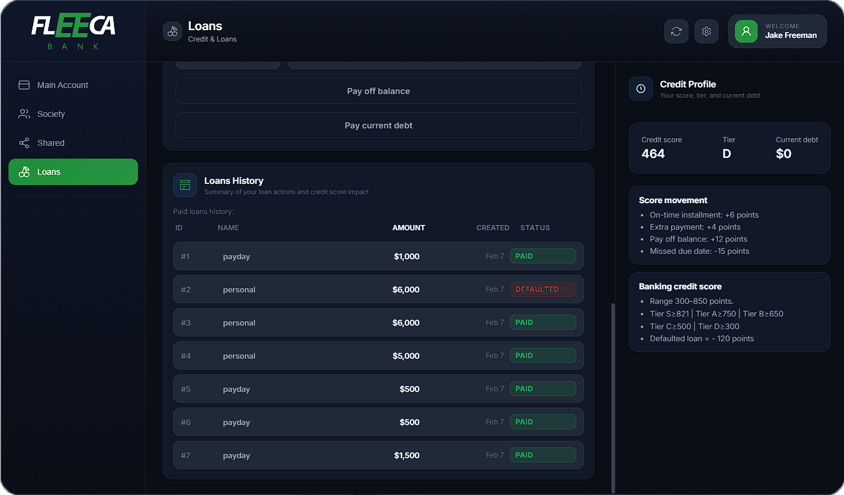844x495 pixels.
Task: Click the $1,500 amount of loan #7
Action: point(406,455)
